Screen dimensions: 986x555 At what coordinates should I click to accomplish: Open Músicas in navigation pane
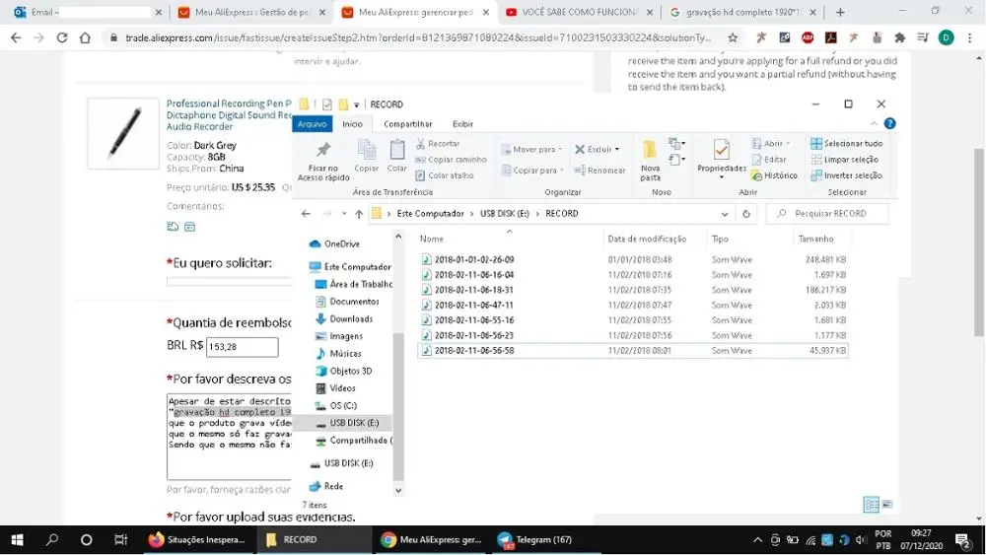coord(338,354)
